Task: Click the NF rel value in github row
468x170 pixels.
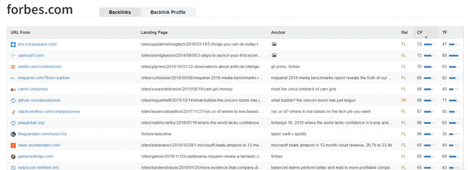Action: click(404, 100)
